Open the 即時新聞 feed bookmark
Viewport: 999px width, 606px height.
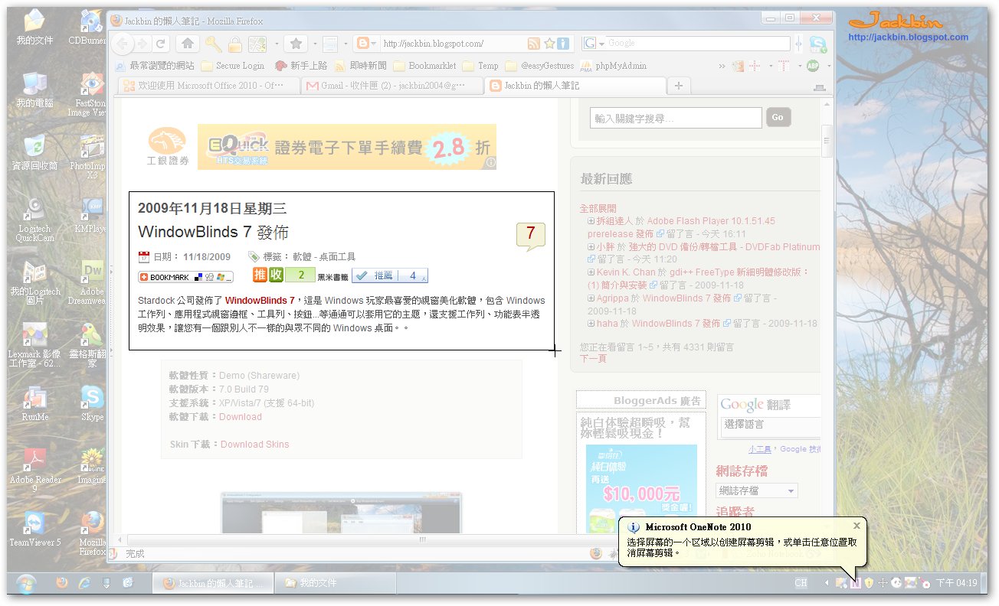(360, 66)
